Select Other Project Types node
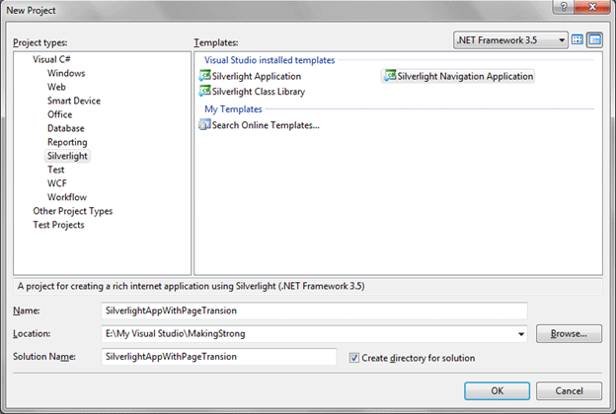This screenshot has width=616, height=414. click(x=73, y=211)
